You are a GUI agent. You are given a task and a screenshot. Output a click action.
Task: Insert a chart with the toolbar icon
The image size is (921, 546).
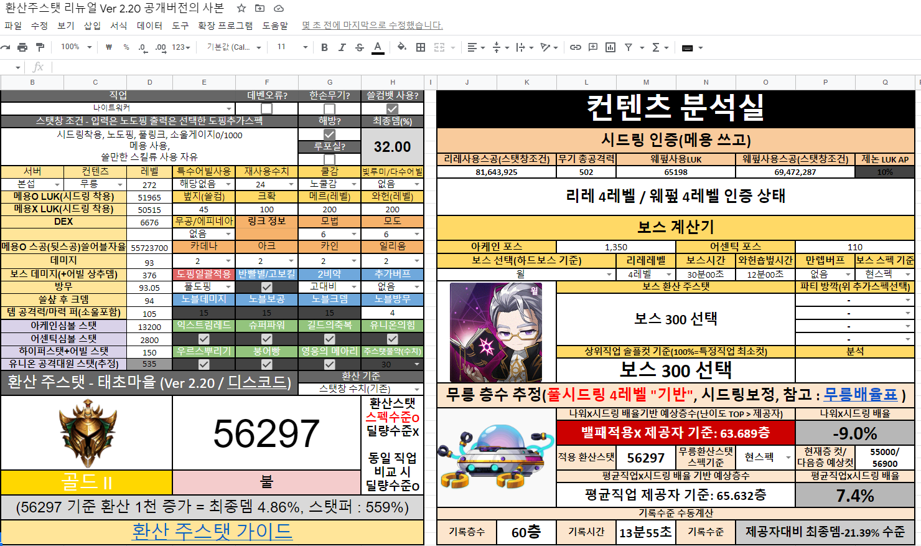(610, 47)
